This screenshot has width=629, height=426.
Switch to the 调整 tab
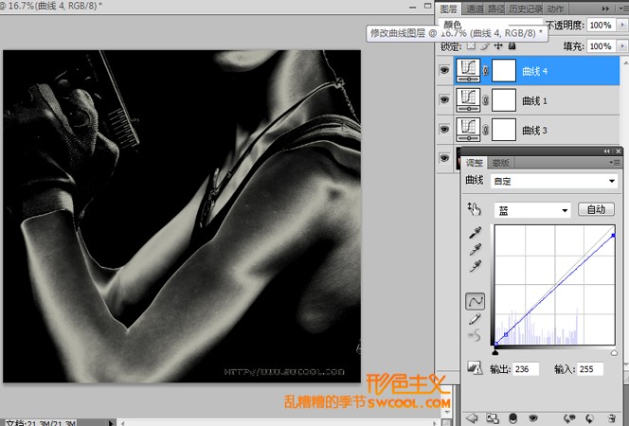tap(475, 163)
